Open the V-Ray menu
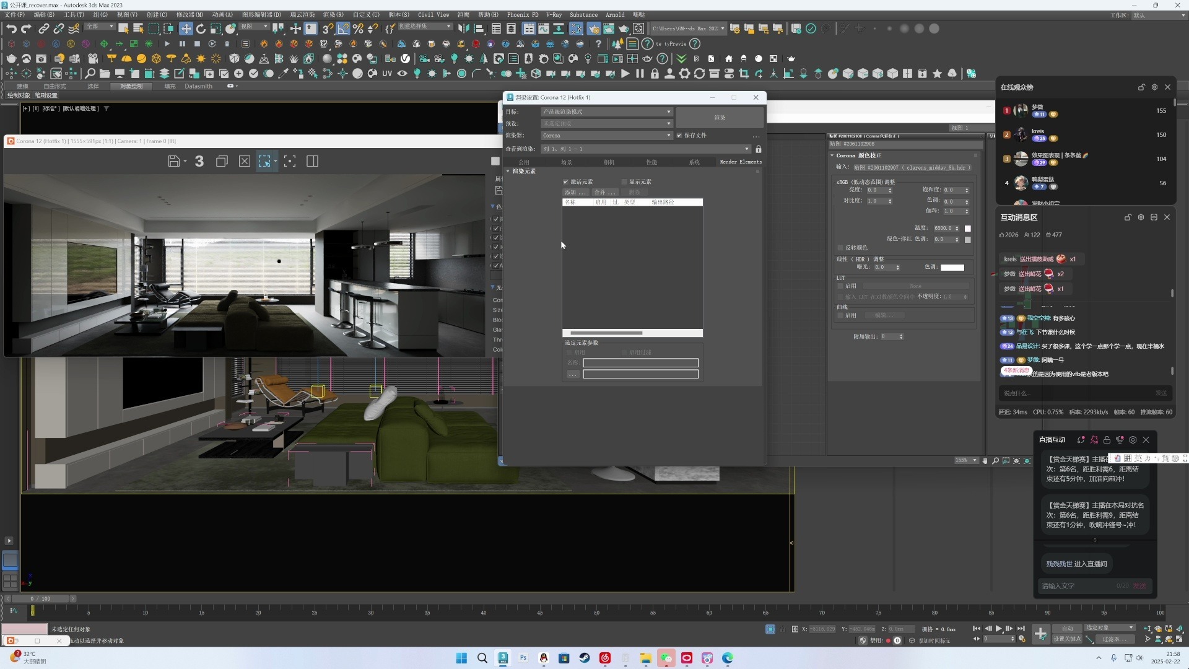 553,14
